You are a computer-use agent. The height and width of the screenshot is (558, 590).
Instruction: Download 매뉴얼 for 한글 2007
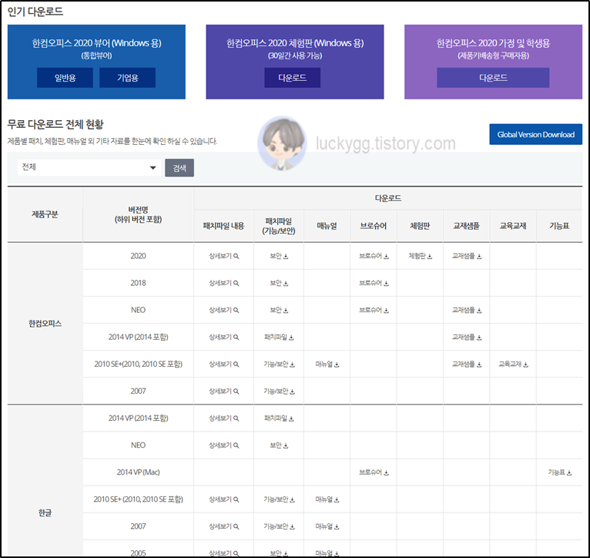coord(327,526)
